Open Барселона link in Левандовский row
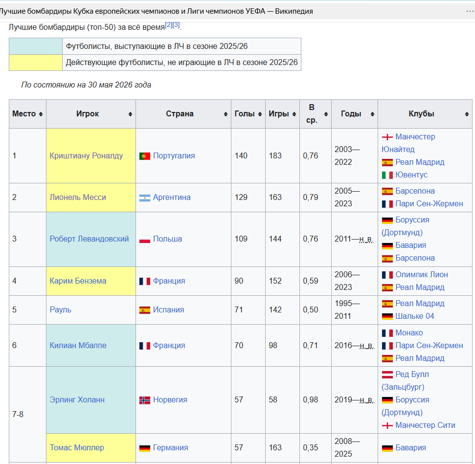 point(415,258)
